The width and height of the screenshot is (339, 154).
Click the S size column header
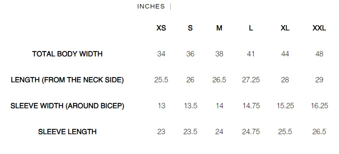(190, 28)
